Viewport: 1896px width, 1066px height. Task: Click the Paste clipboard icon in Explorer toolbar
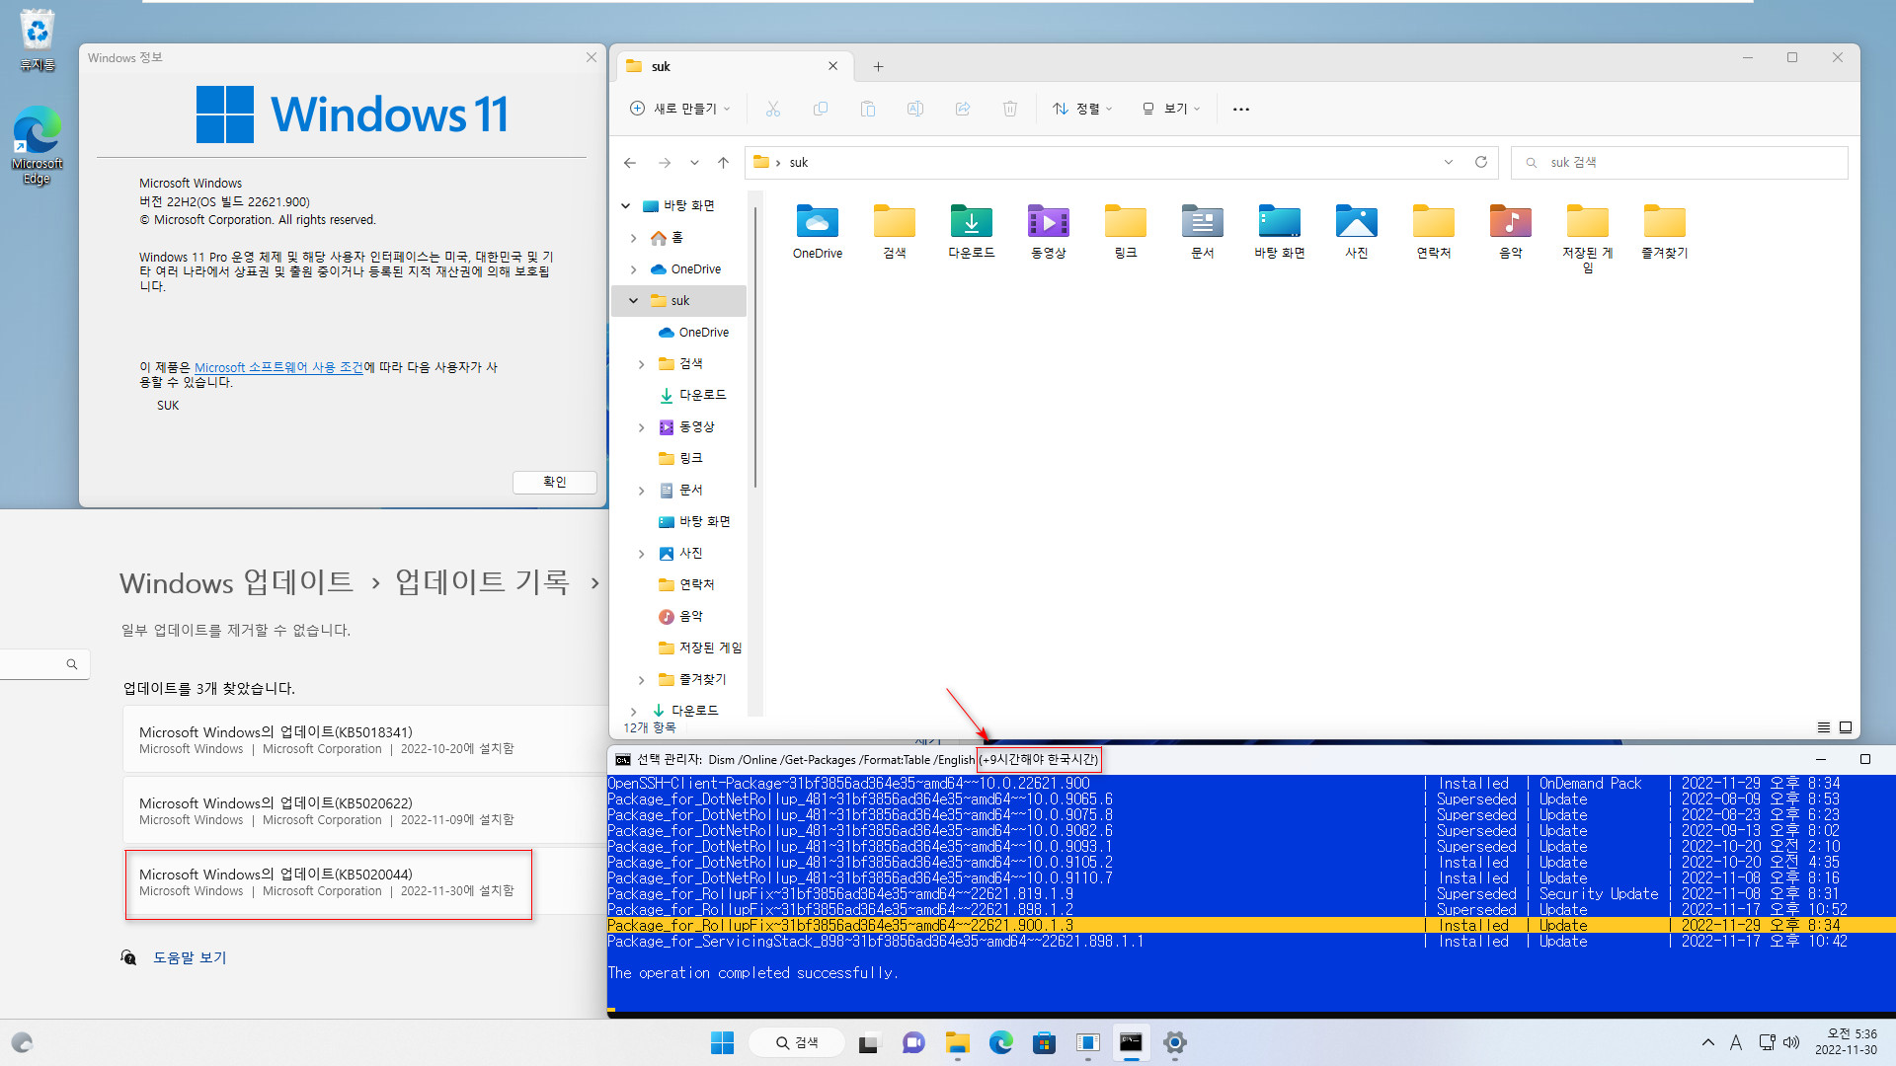[867, 109]
